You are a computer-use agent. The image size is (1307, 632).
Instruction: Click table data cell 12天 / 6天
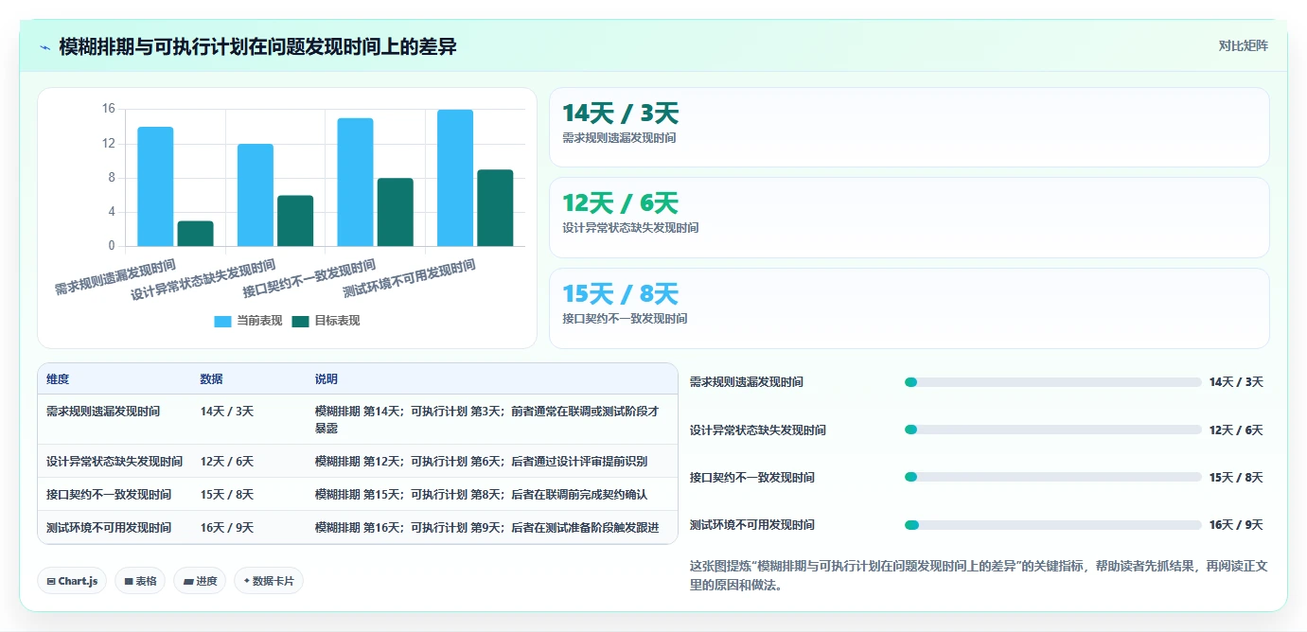pyautogui.click(x=227, y=461)
